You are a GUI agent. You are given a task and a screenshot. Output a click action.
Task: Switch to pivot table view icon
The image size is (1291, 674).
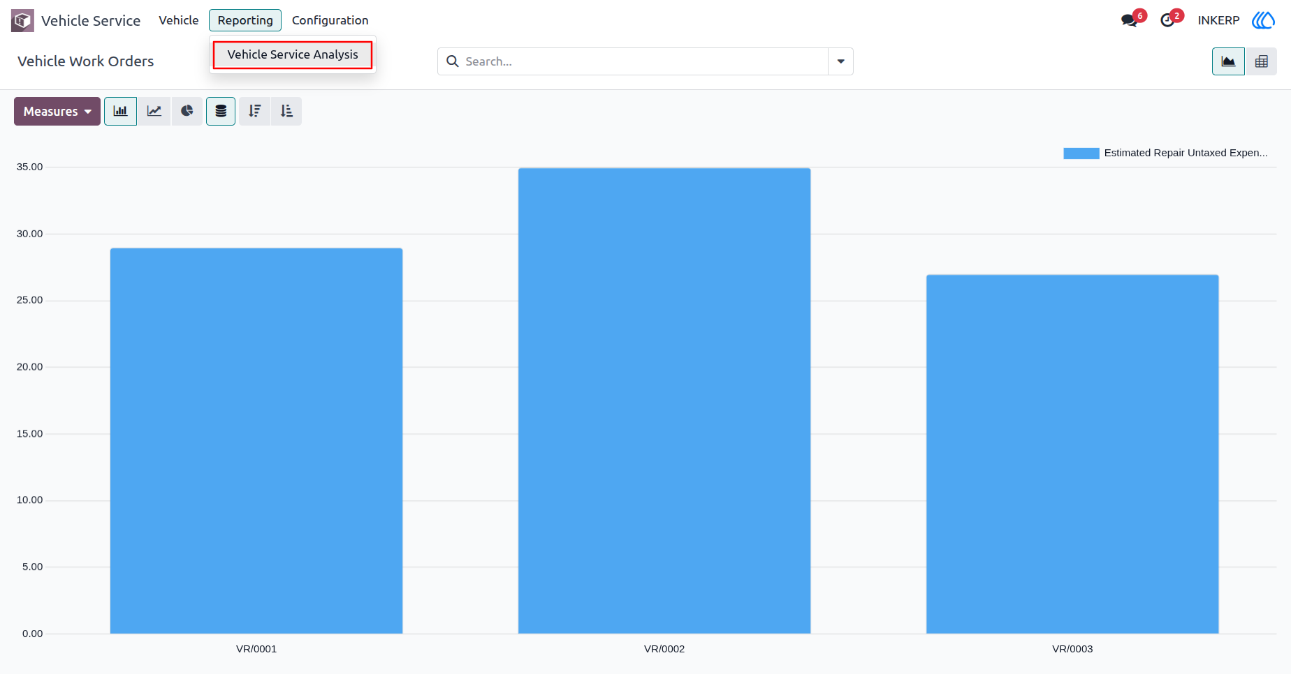tap(1261, 61)
